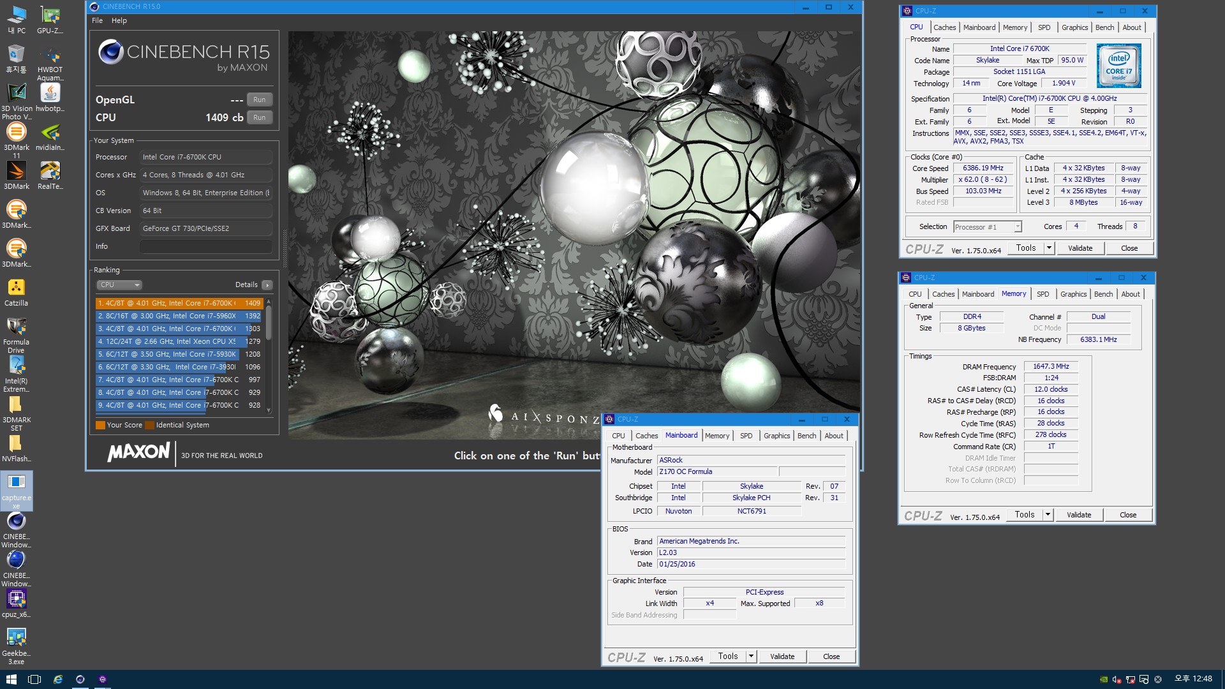Open Bench tab in top CPU-Z window
The image size is (1225, 689).
(1104, 27)
